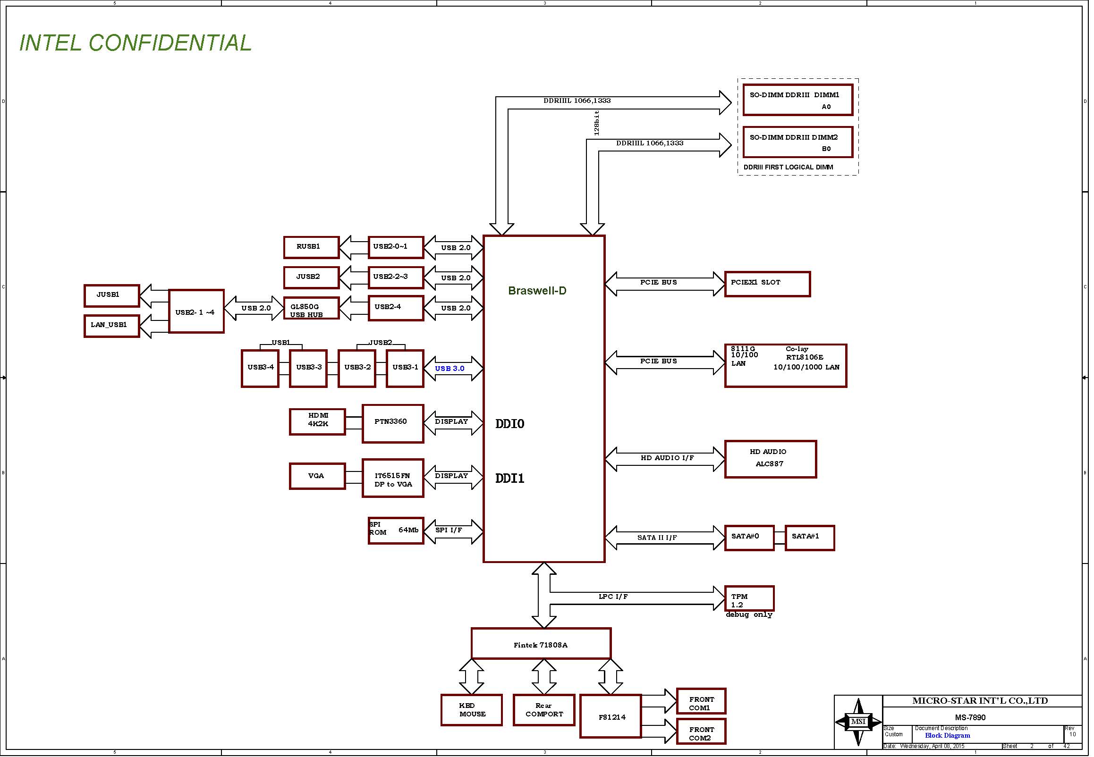Click the HD AUDIO I/F arrow label

tap(667, 458)
